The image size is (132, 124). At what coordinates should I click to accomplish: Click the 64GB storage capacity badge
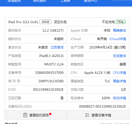[45, 22]
